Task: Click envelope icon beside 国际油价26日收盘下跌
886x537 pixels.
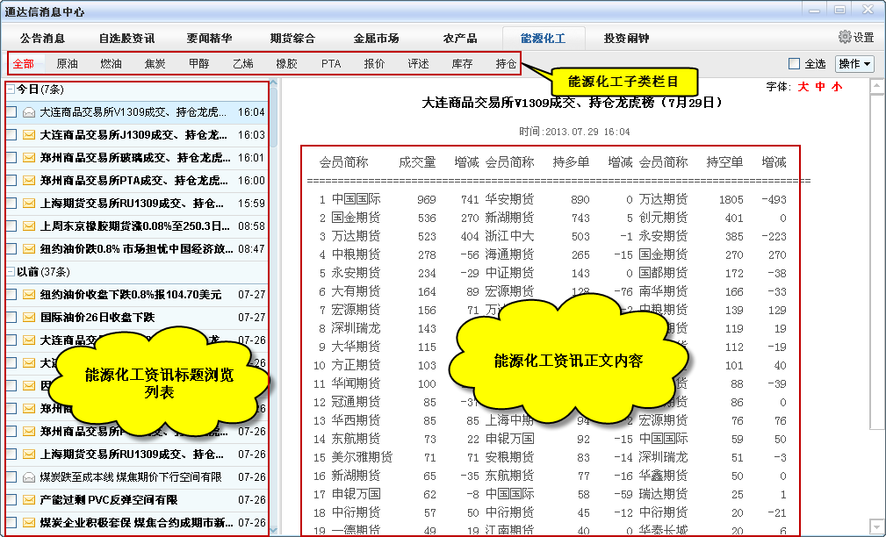Action: pos(29,318)
